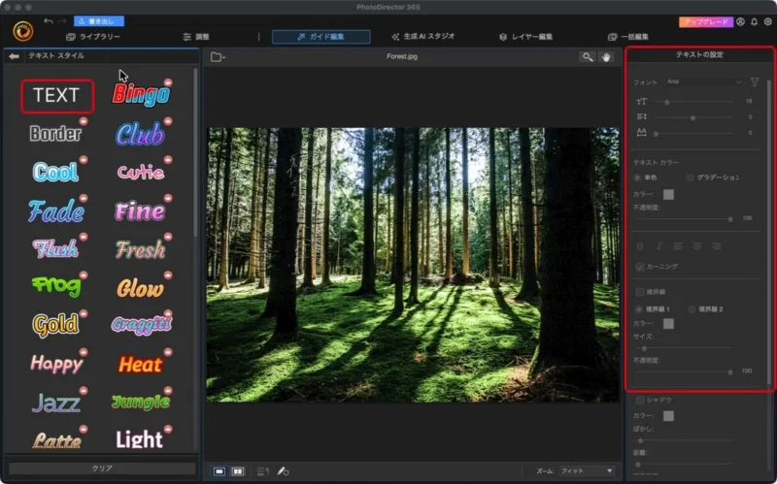Open the folder dropdown above the canvas

(218, 57)
